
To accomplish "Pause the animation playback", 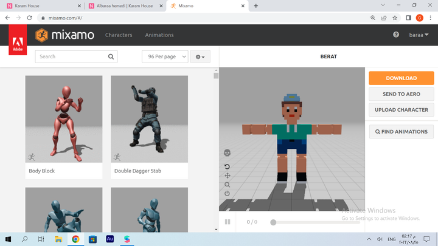I will tap(228, 222).
